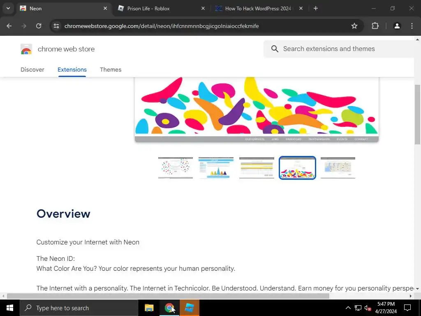The width and height of the screenshot is (421, 316).
Task: Open the tab search dropdown arrow
Action: 8,8
